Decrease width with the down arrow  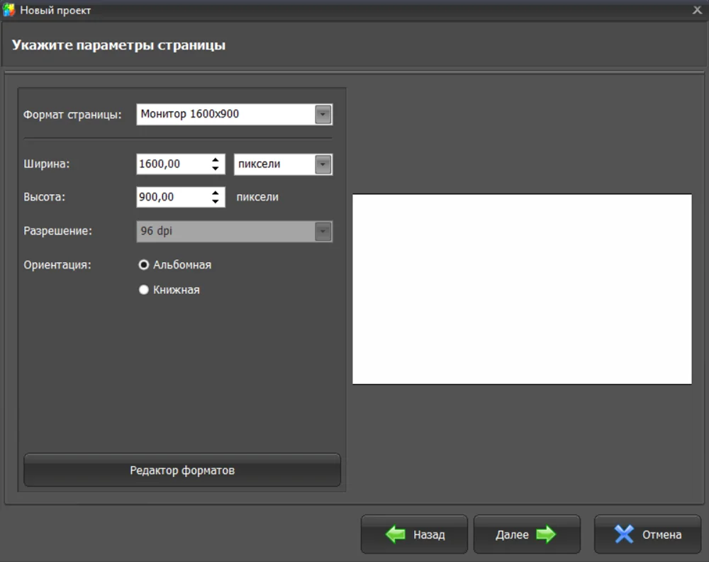pos(216,168)
